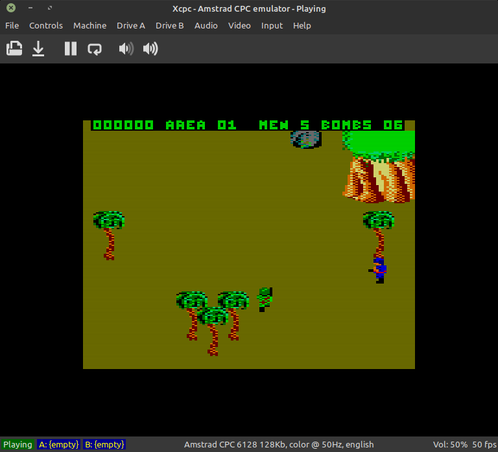
Task: Click the MEN 5 lives counter
Action: [x=284, y=125]
